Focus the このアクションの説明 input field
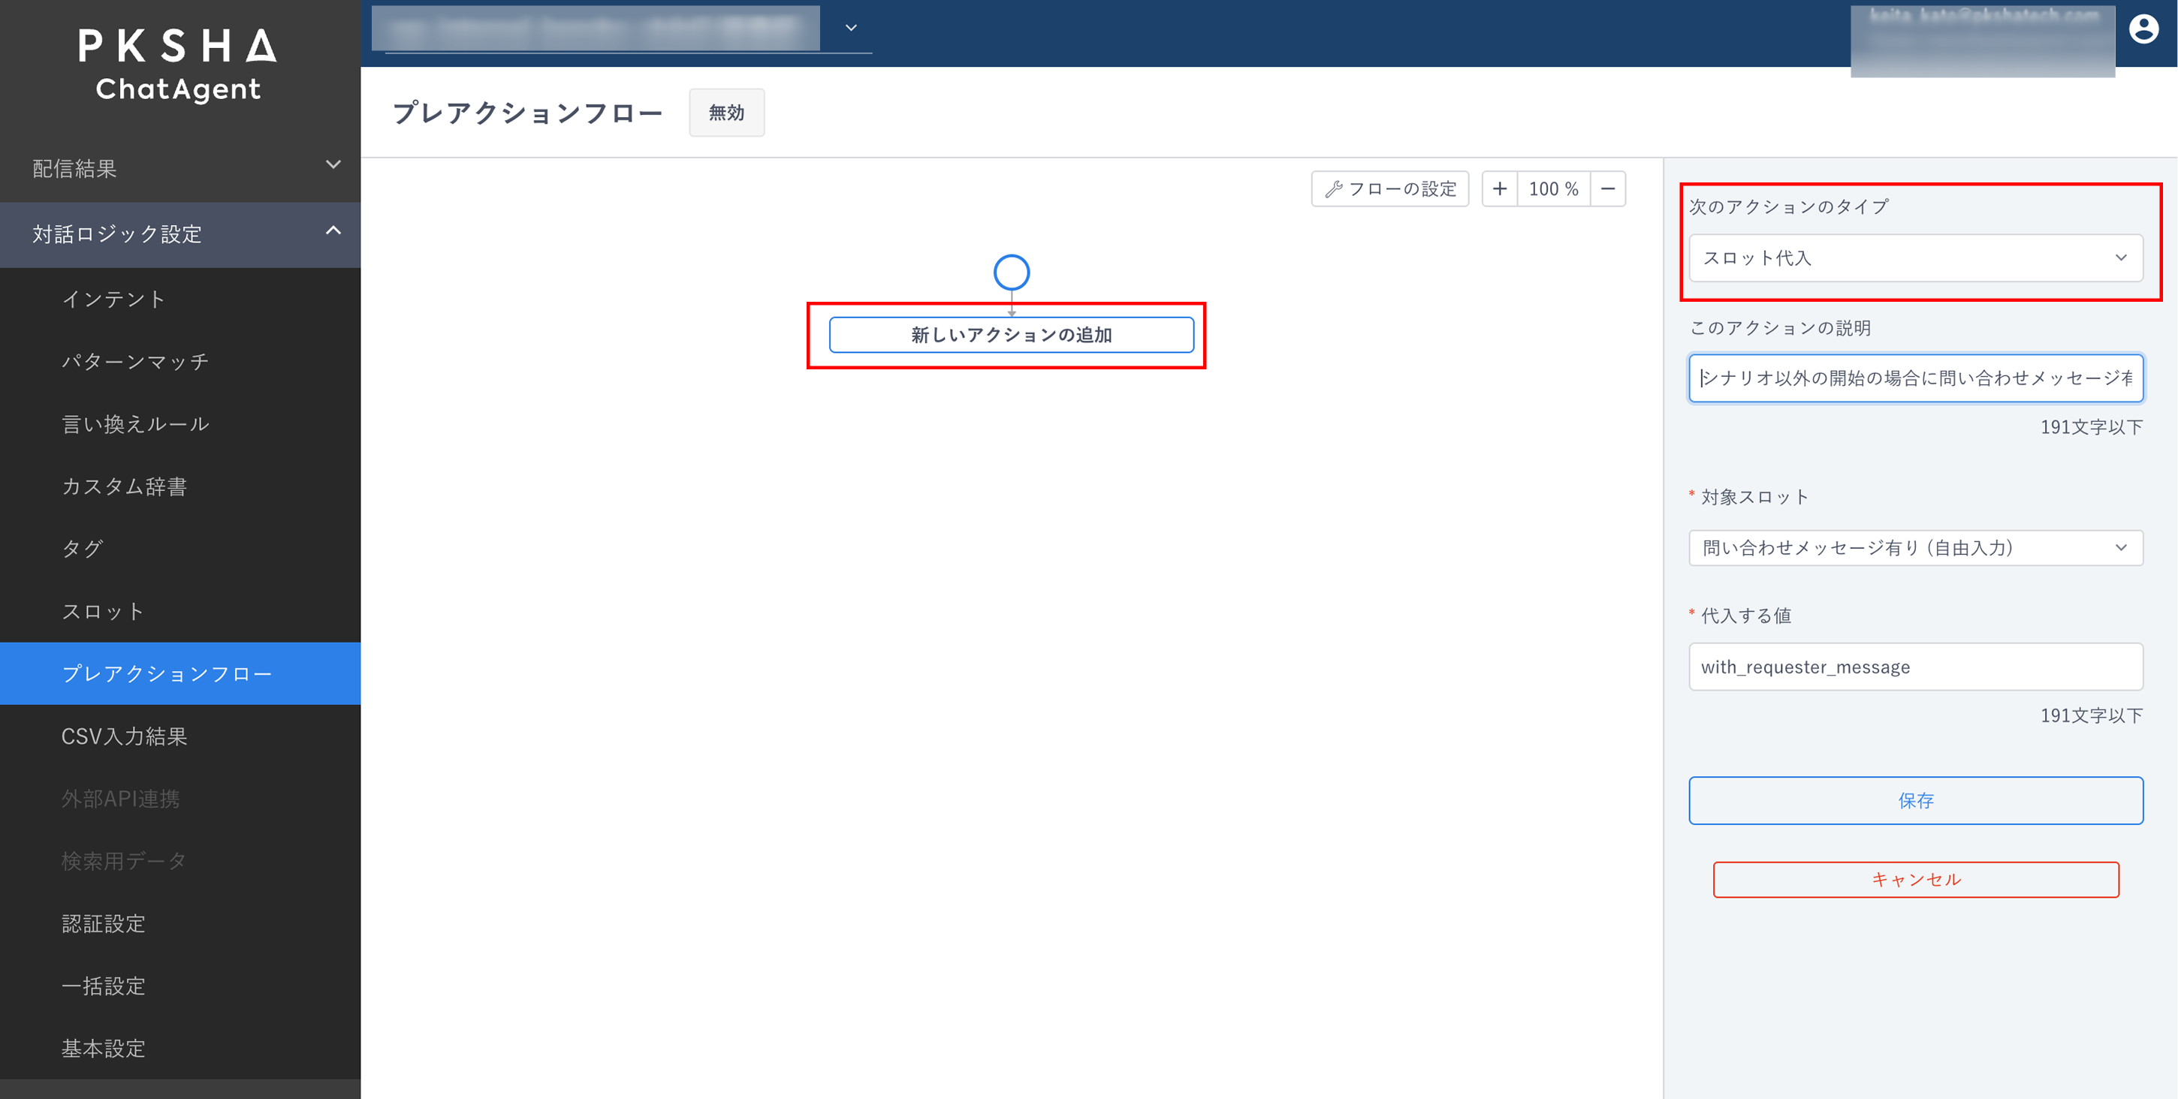 1916,378
